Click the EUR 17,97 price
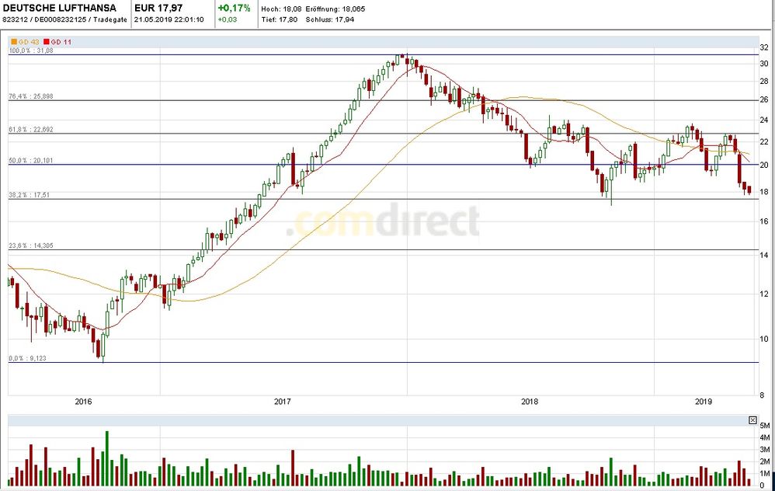This screenshot has width=775, height=491. (158, 8)
